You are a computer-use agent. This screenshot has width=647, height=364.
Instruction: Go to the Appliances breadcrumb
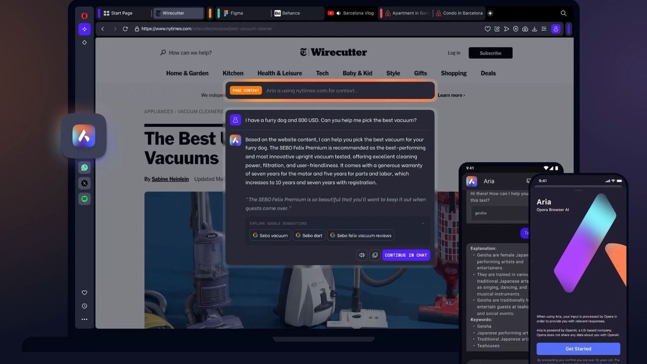pos(159,112)
